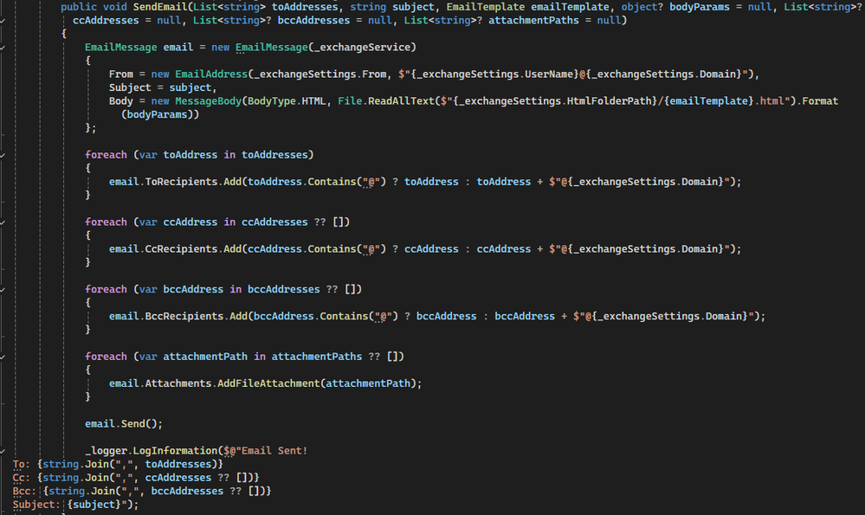Screen dimensions: 865x515
Task: Click the EmailAddress constructor call
Action: [x=211, y=74]
